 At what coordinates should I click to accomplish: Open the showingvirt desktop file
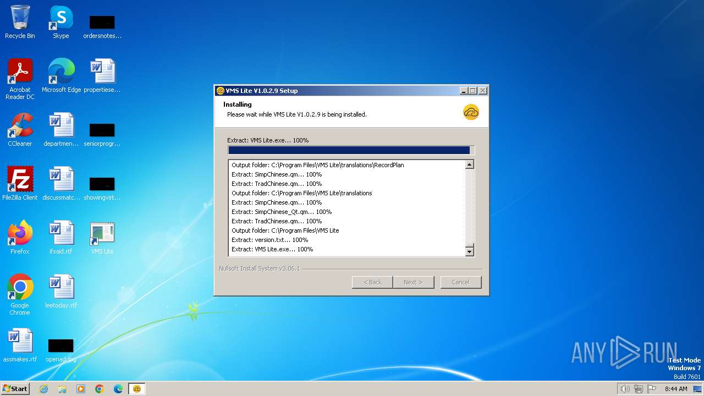(x=102, y=188)
